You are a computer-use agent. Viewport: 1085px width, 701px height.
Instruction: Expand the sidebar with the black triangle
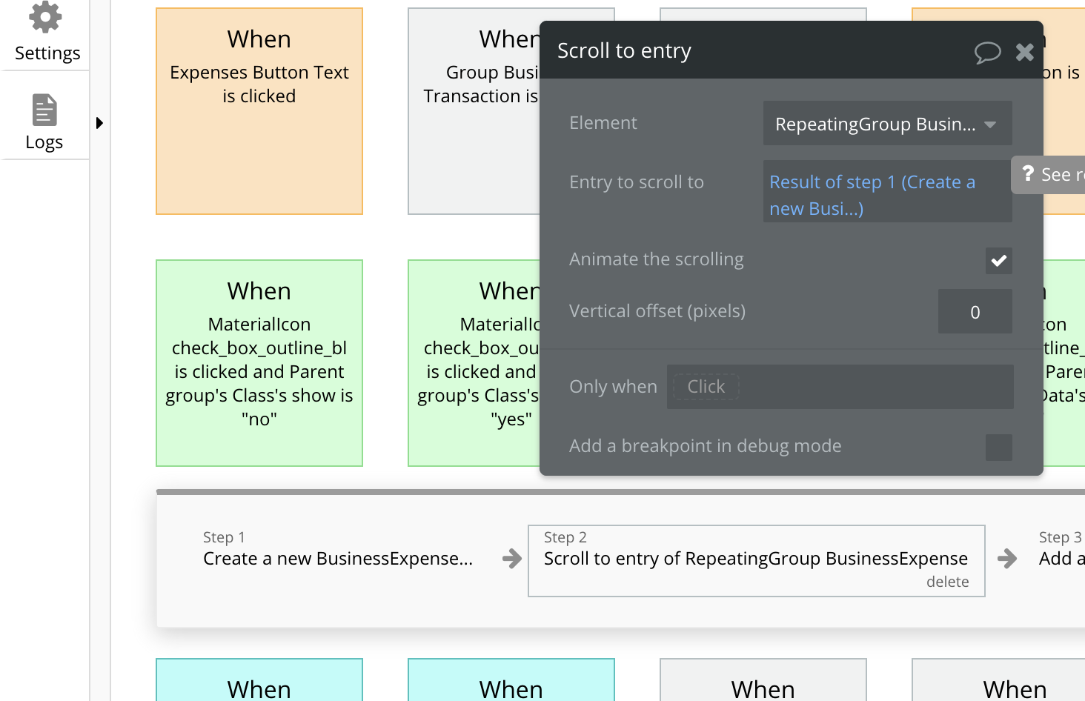pyautogui.click(x=99, y=123)
